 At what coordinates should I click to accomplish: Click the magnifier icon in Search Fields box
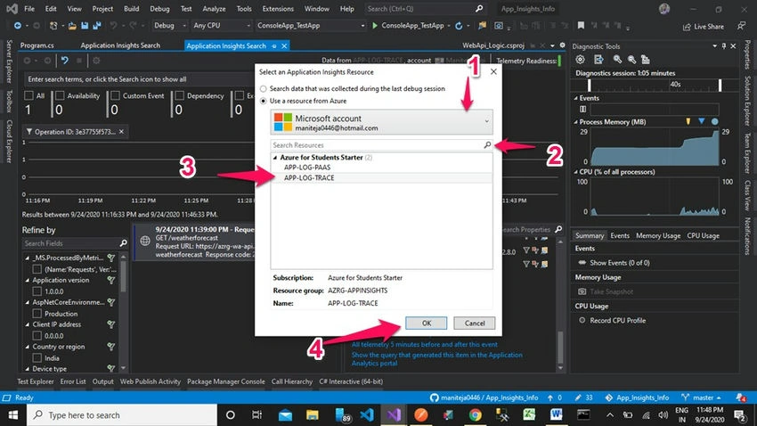(123, 243)
